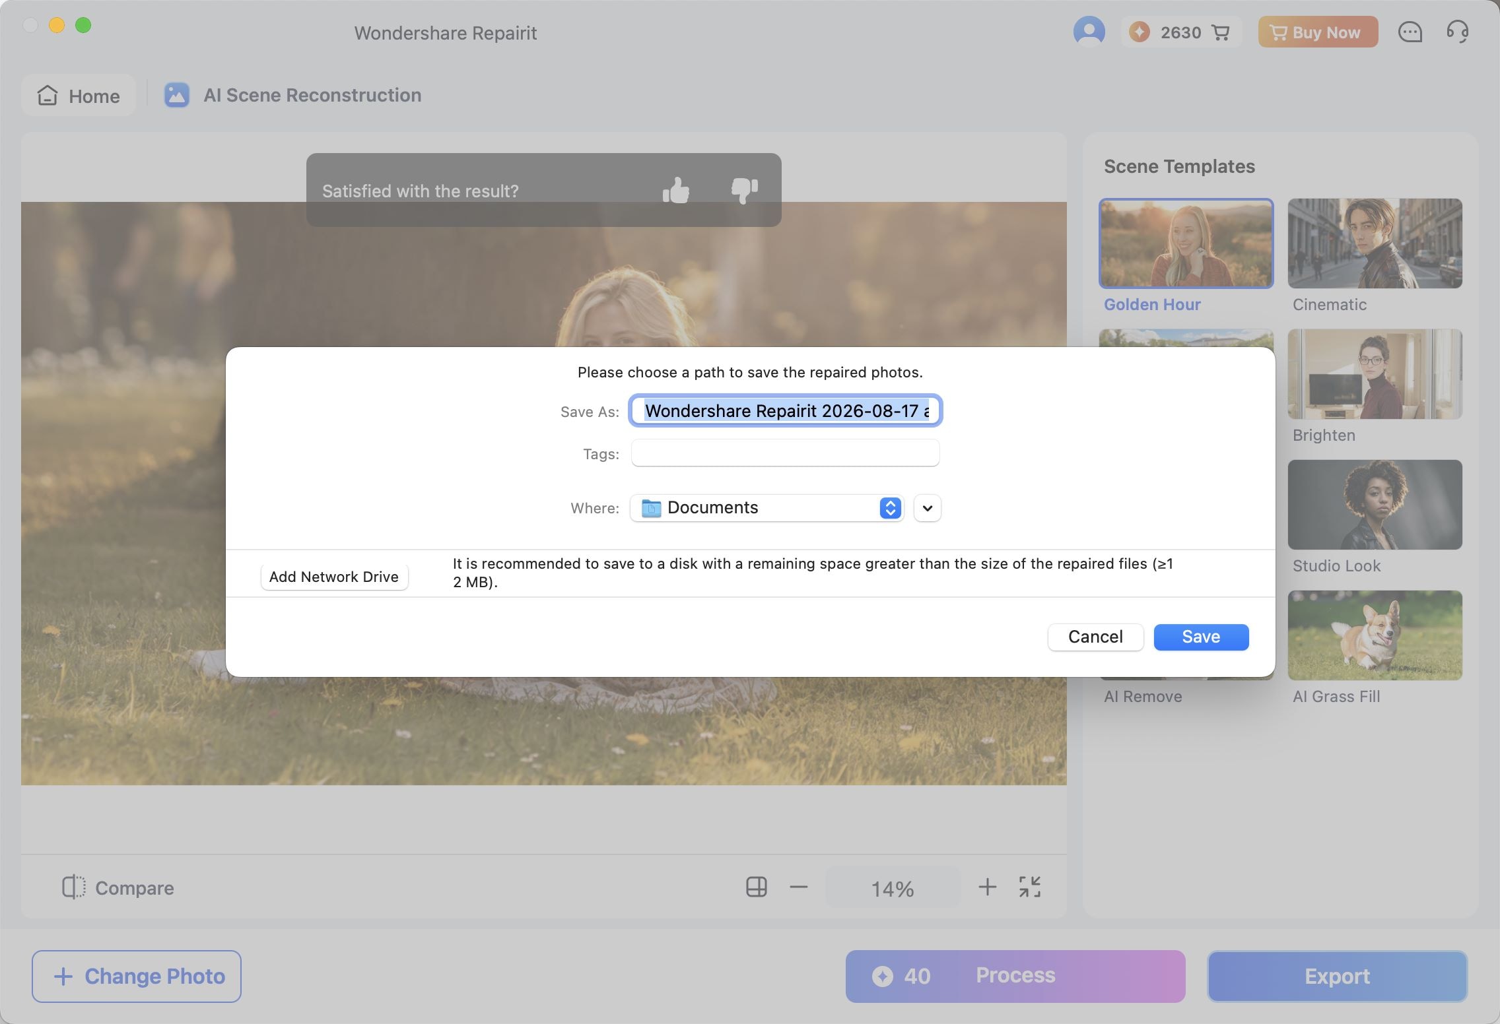Give a thumbs-down on the result
Viewport: 1500px width, 1024px height.
tap(744, 191)
